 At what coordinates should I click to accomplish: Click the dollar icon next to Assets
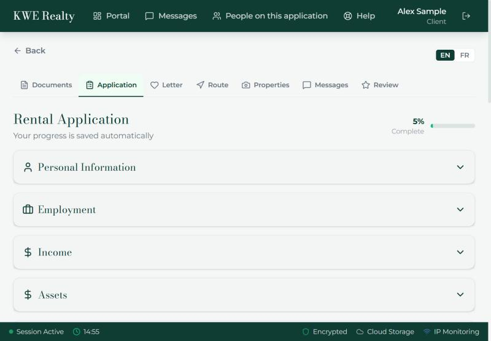coord(28,295)
